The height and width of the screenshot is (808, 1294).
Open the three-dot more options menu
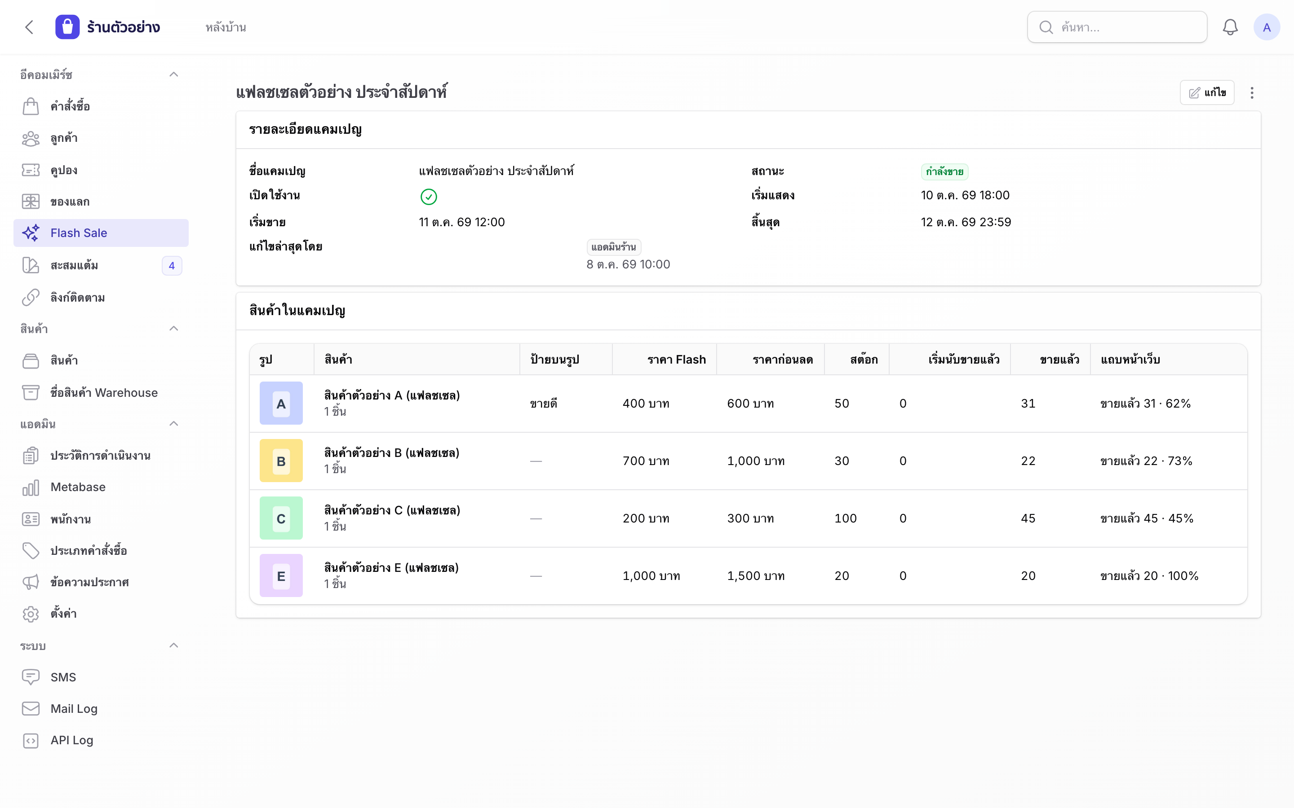coord(1252,93)
